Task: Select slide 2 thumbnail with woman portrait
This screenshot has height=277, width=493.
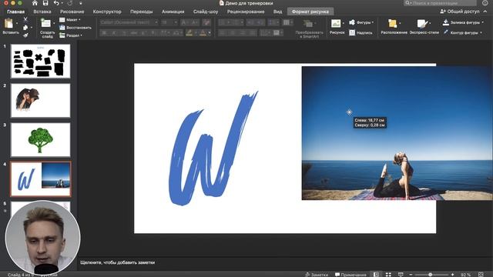Action: pos(41,100)
